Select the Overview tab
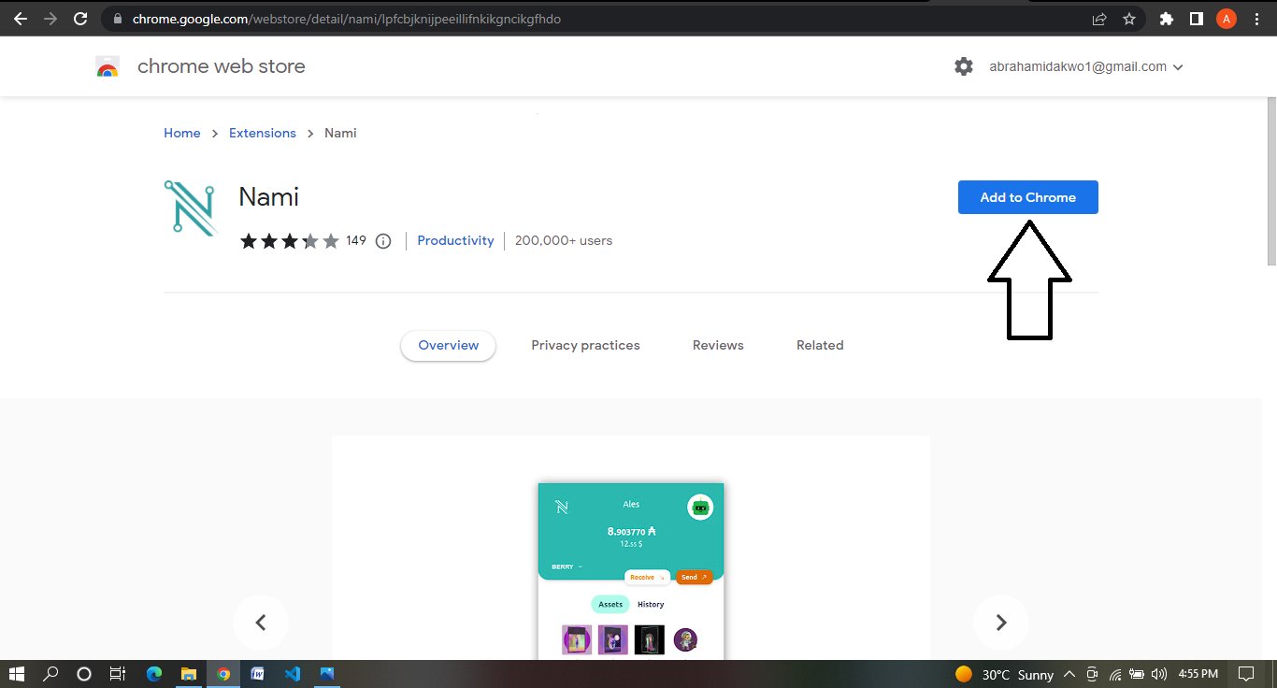The width and height of the screenshot is (1277, 688). click(449, 345)
